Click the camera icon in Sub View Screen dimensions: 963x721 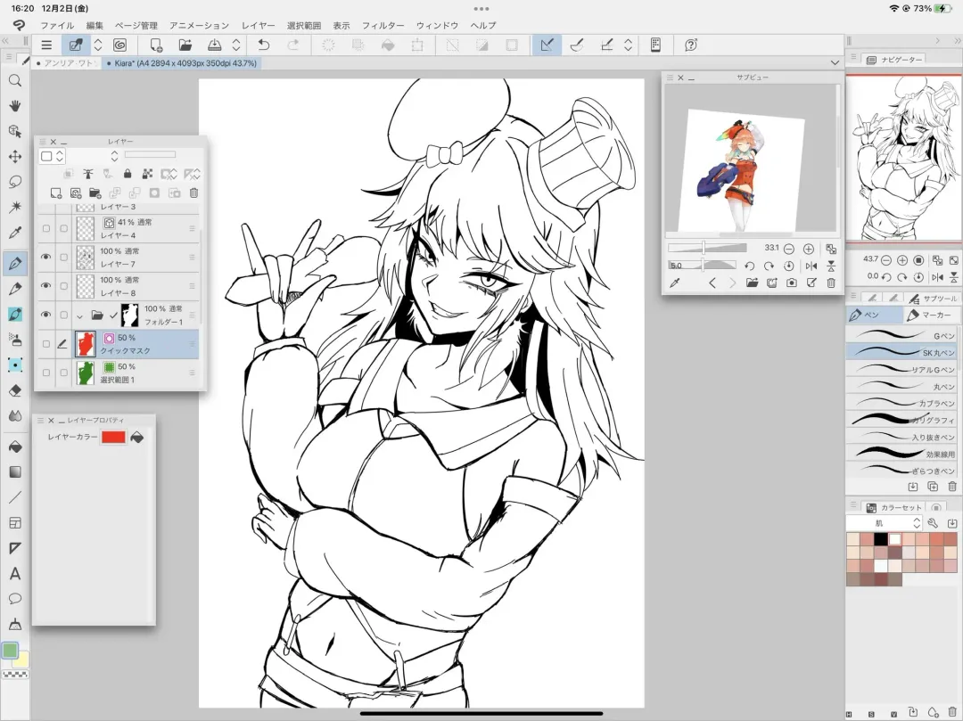click(x=791, y=283)
